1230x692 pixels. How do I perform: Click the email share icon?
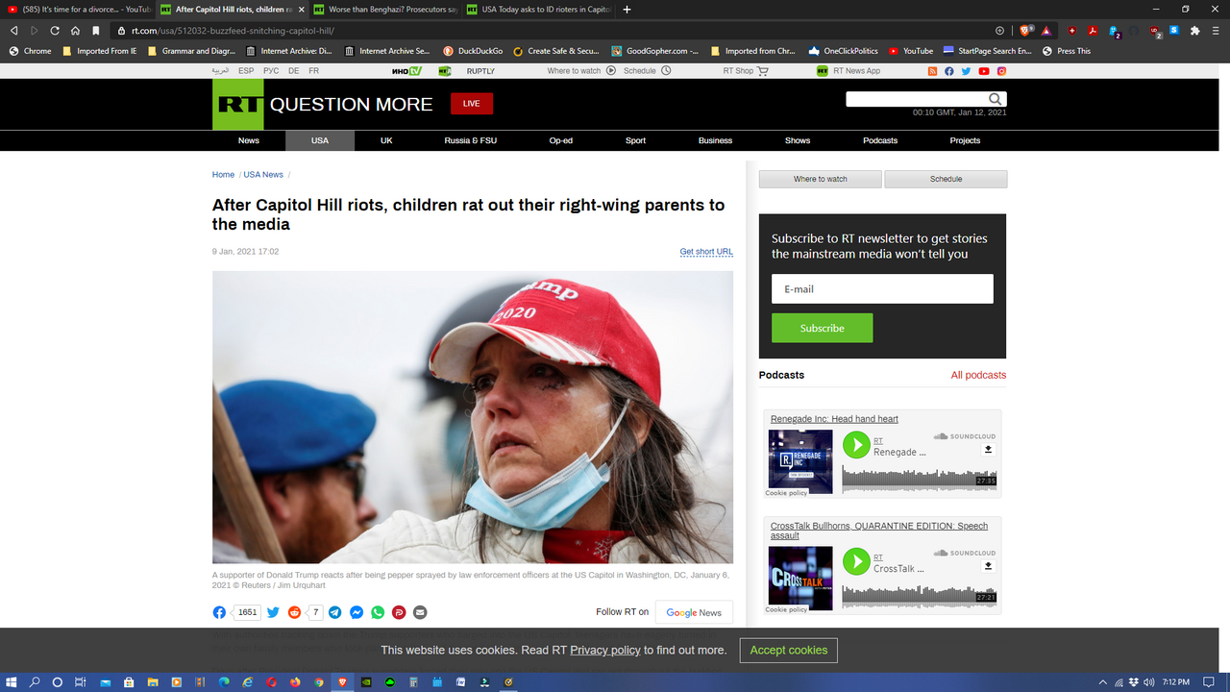pos(420,612)
